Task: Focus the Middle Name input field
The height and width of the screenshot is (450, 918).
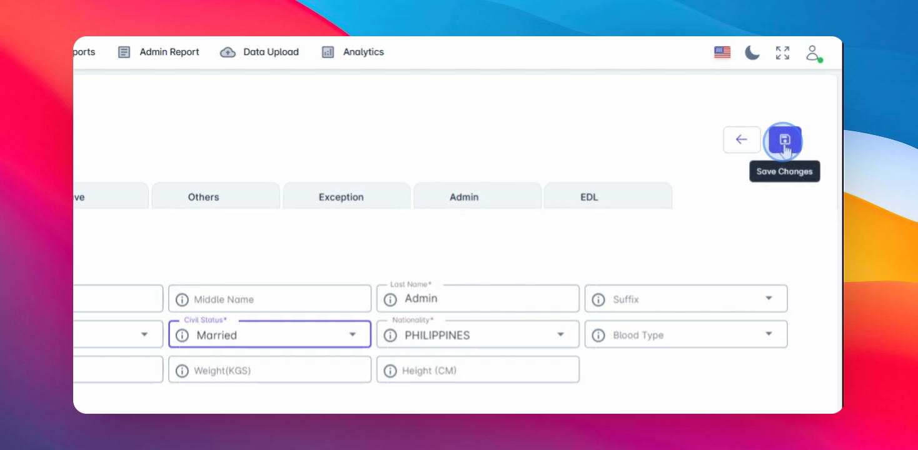Action: tap(270, 299)
